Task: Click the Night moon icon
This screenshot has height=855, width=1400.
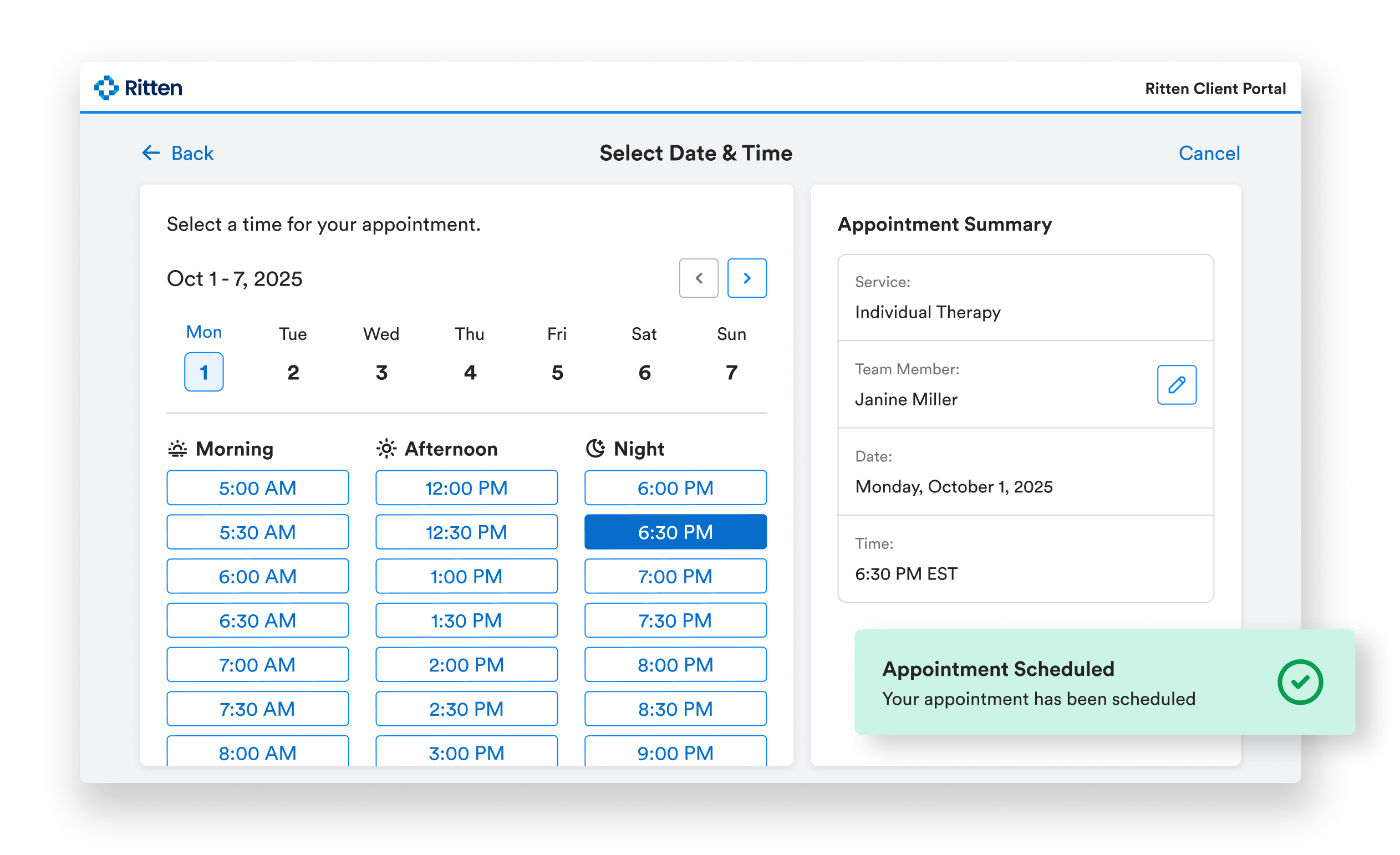Action: pyautogui.click(x=595, y=448)
